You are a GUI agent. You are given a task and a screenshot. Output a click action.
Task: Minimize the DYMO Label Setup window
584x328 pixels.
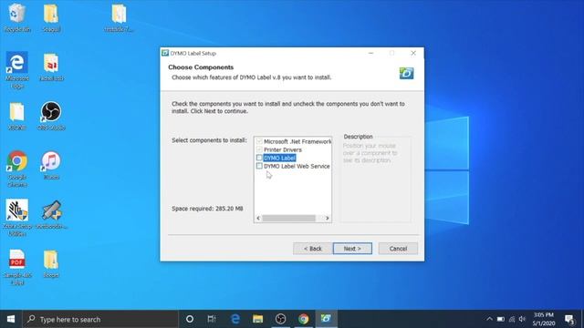[370, 53]
